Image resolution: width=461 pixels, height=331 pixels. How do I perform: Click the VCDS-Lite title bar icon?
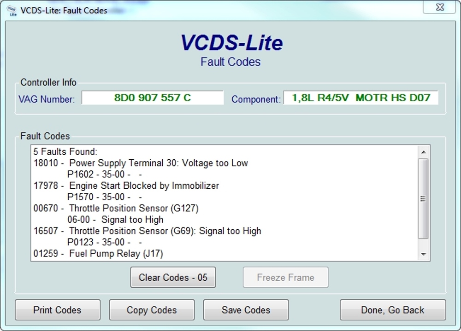click(x=12, y=11)
